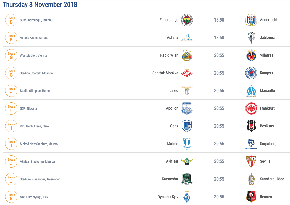Select the Spartak Moskva red diamond logo

187,73
